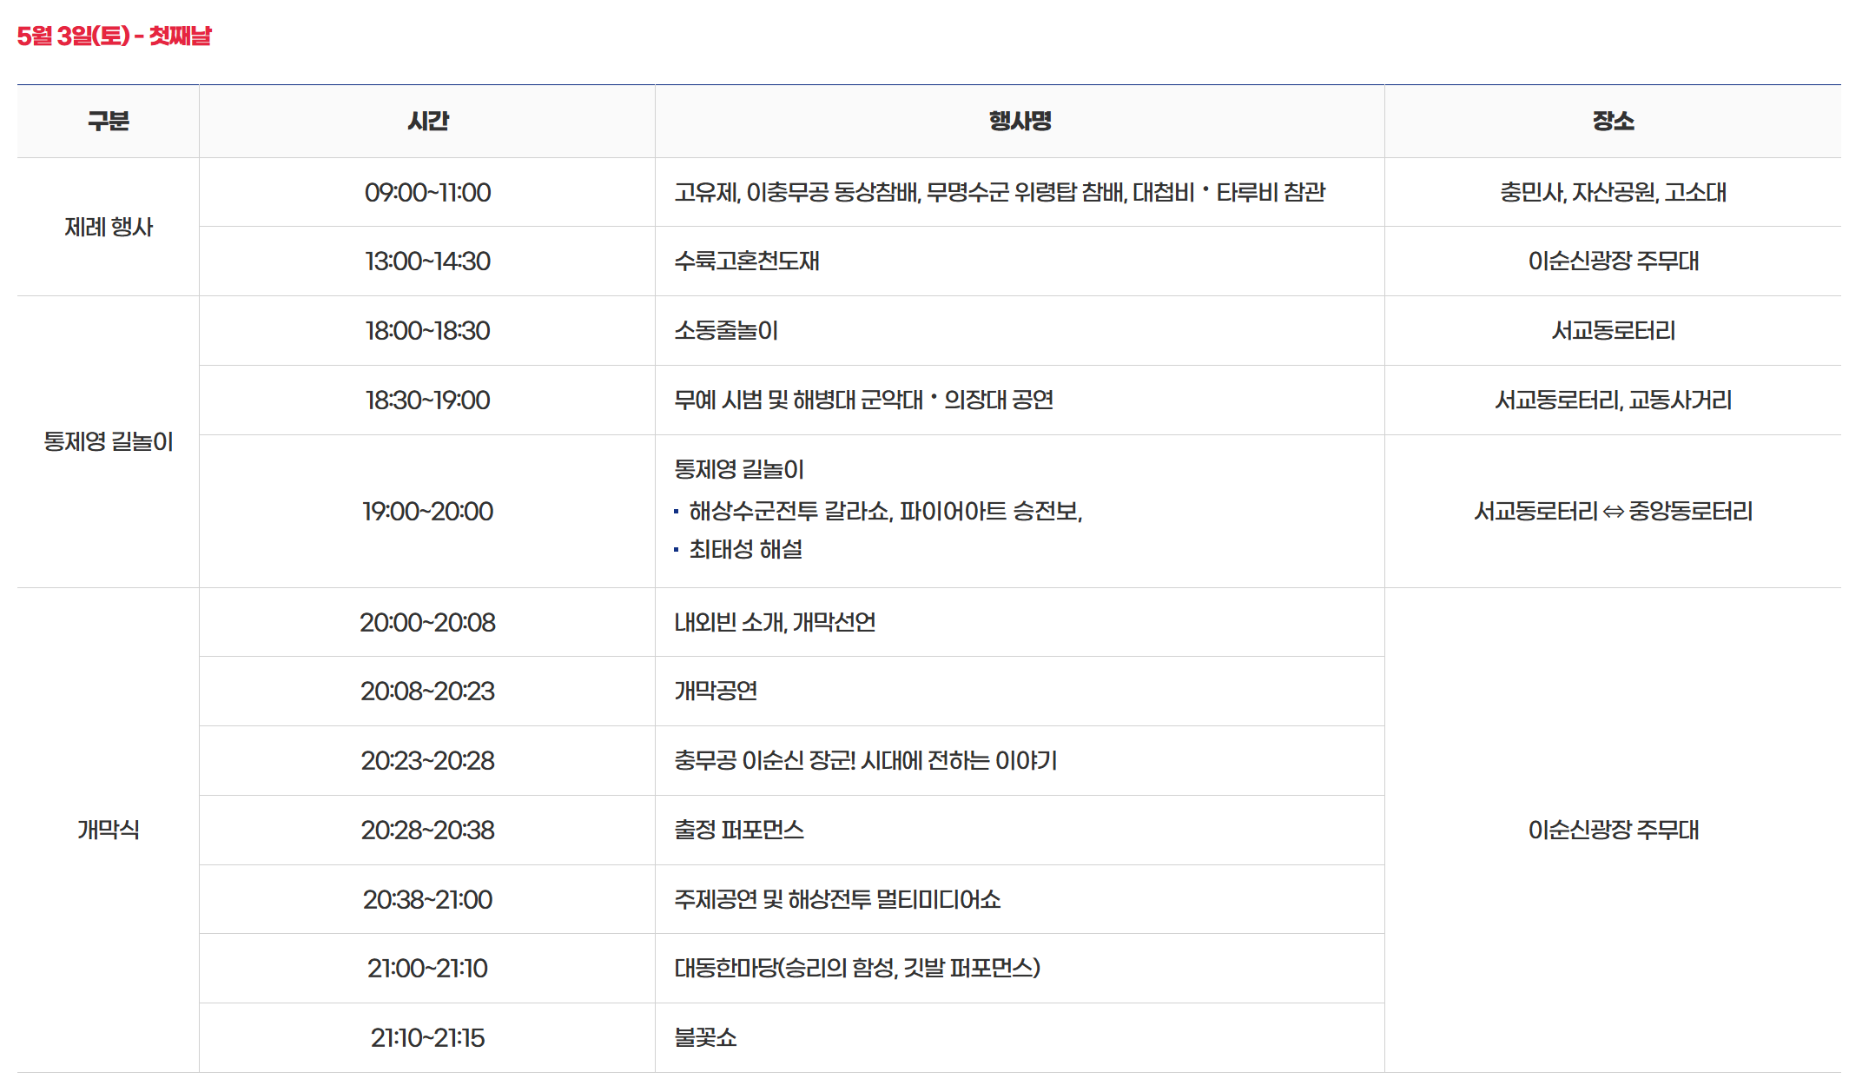This screenshot has width=1849, height=1079.
Task: Click '충민사, 자산공원, 고소대' location cell
Action: 1613,192
